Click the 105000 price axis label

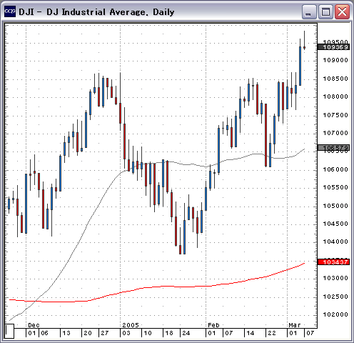[335, 206]
